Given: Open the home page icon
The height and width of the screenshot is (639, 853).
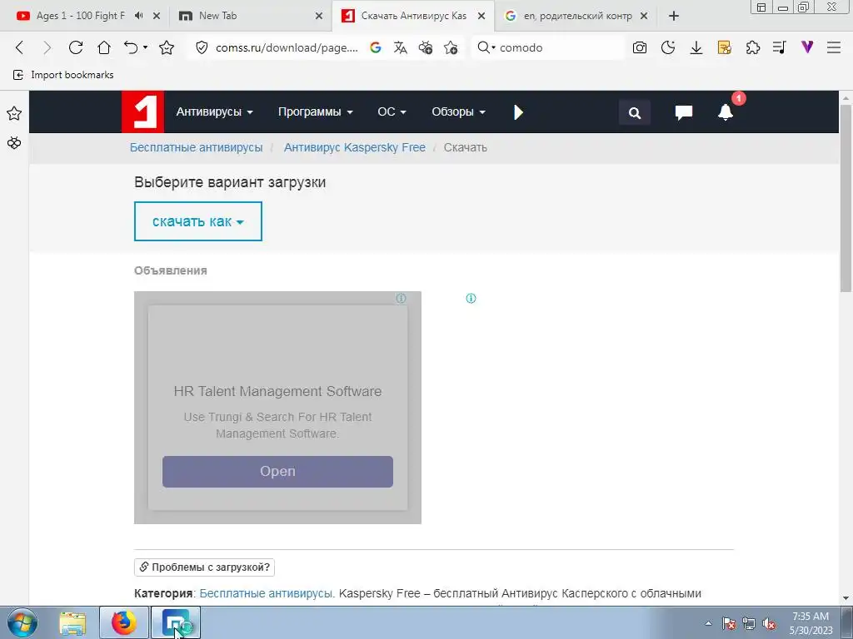Looking at the screenshot, I should (104, 47).
